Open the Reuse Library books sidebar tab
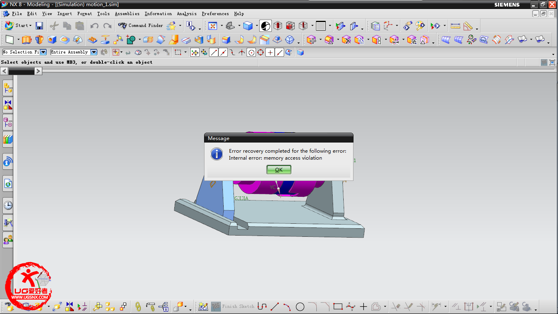The image size is (558, 314). point(8,139)
